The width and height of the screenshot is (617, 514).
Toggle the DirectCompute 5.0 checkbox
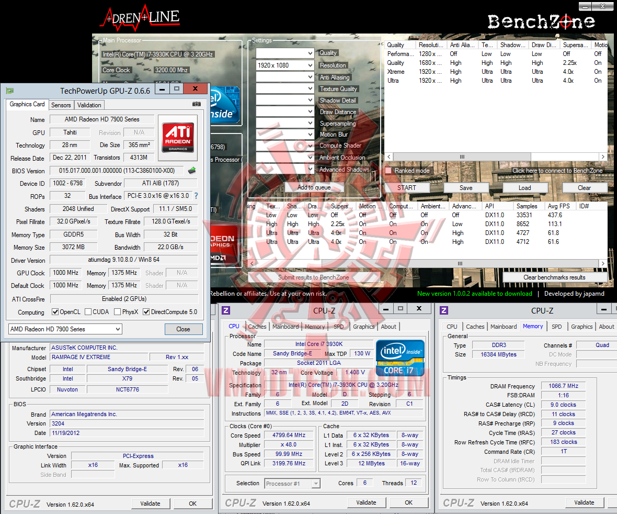point(146,312)
